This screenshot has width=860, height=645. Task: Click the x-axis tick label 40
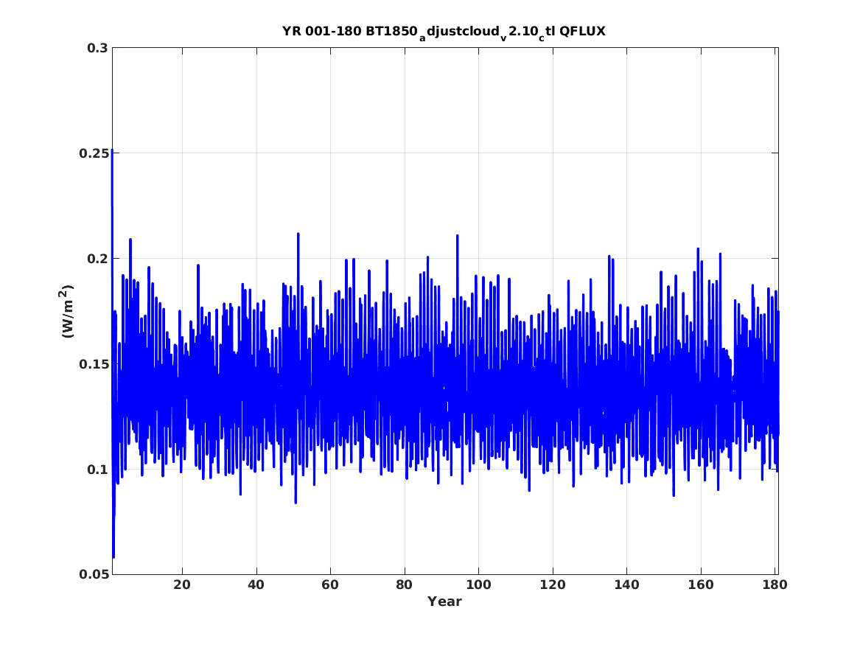256,585
